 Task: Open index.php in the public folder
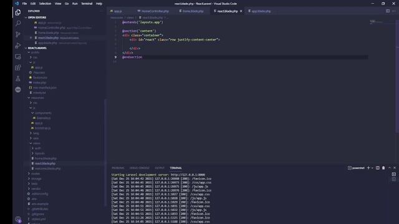point(39,83)
